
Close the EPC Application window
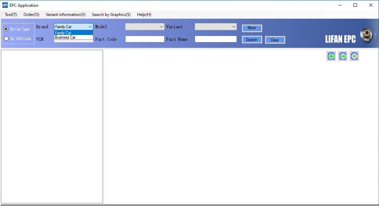(x=371, y=5)
